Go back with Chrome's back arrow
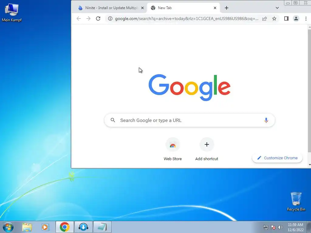Viewport: 311px width, 233px height. [79, 19]
